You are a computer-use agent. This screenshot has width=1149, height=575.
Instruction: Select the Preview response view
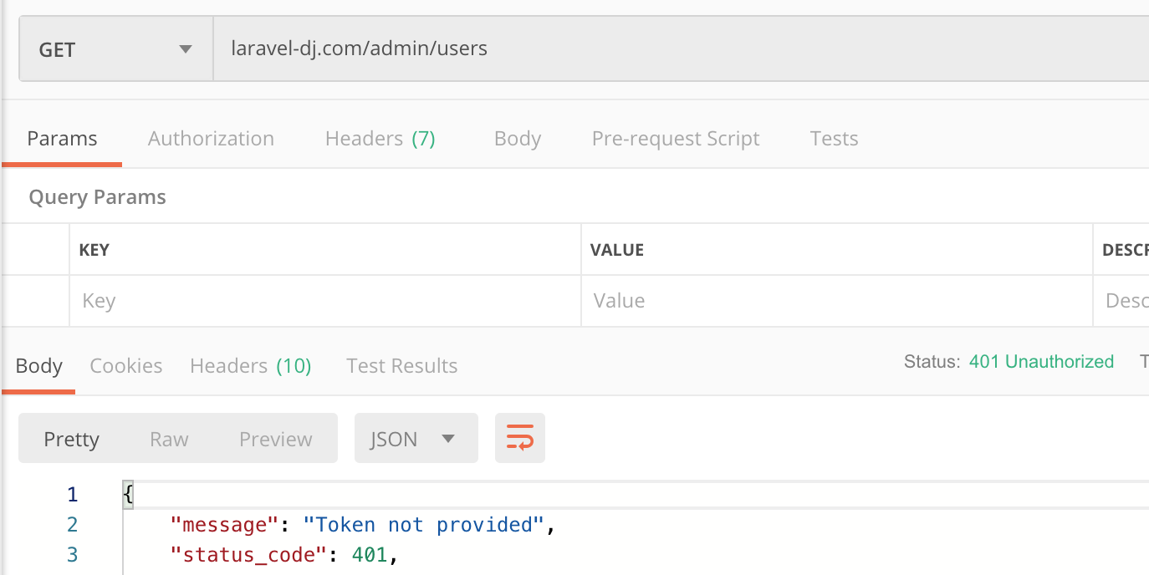coord(275,440)
